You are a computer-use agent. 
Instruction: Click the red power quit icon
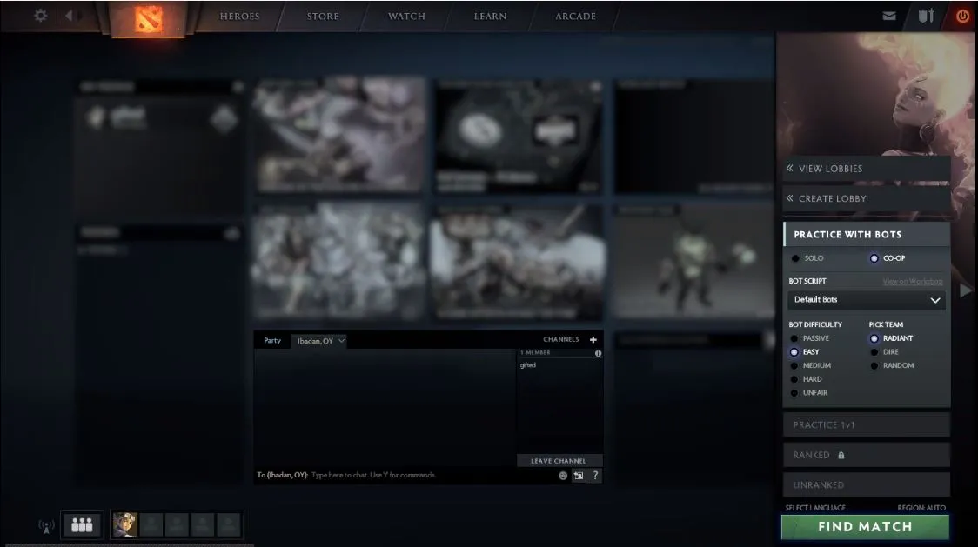[x=962, y=17]
